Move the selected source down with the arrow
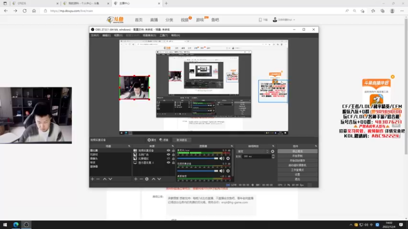The image size is (408, 229). coord(159,179)
